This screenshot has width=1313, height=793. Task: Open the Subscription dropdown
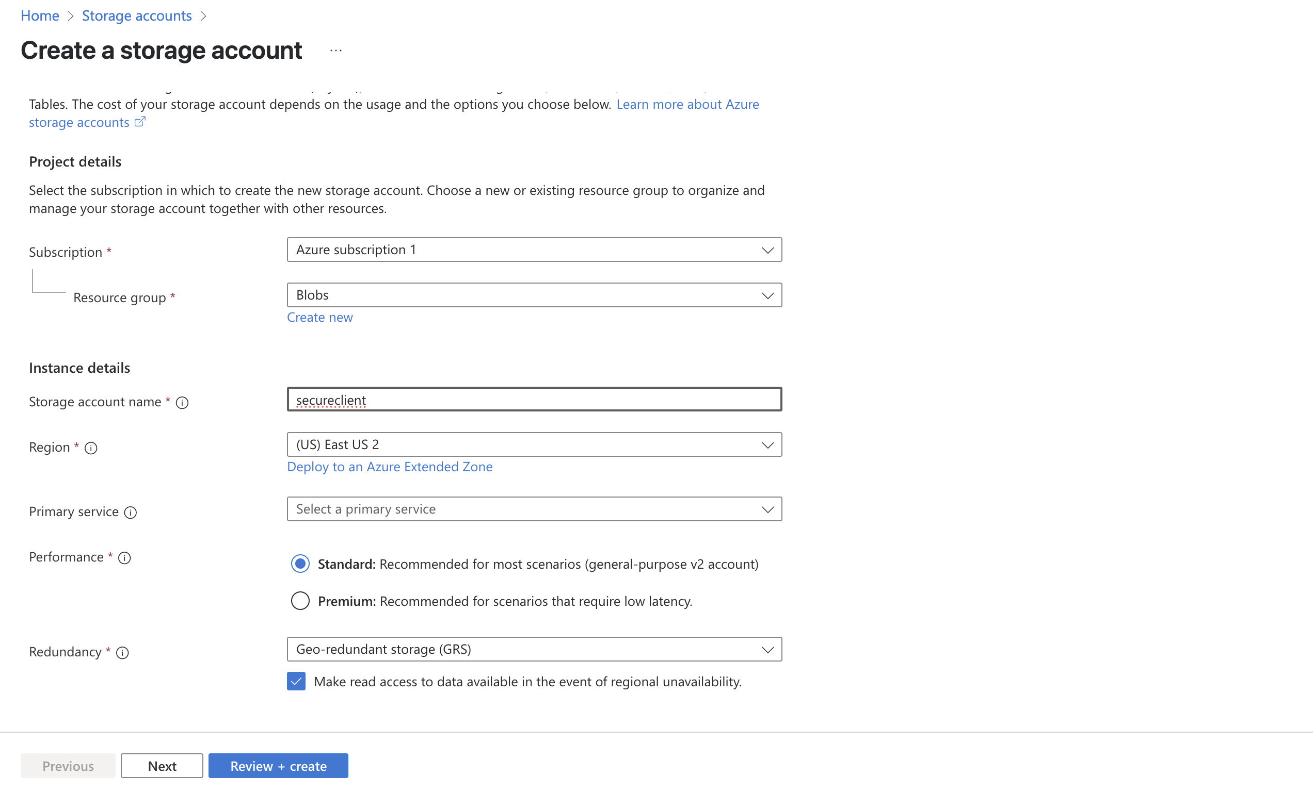535,250
